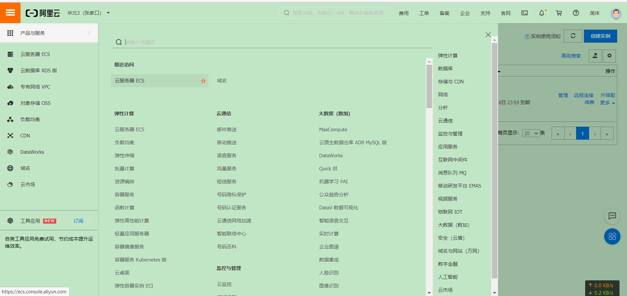Expand the 更多 actions dropdown
This screenshot has width=627, height=296.
click(606, 103)
